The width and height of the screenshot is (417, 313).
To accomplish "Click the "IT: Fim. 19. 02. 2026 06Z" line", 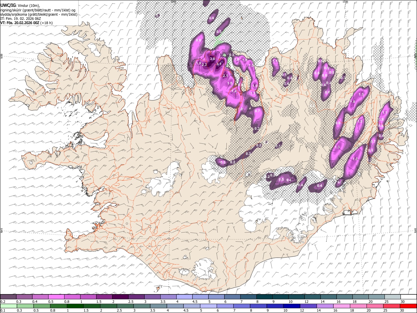I will click(21, 19).
